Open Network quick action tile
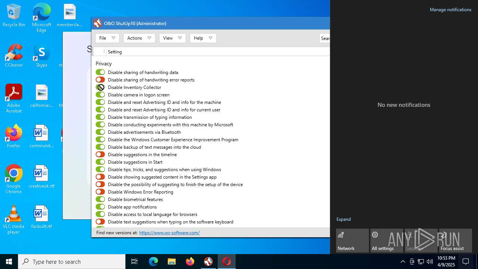Image resolution: width=478 pixels, height=269 pixels. click(x=353, y=241)
